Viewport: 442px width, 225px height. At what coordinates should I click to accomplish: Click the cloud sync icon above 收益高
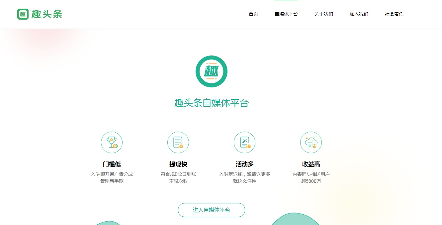tap(311, 142)
